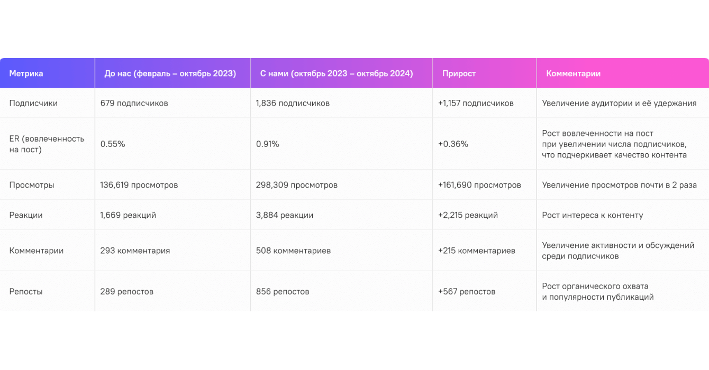Select the "298,309 просмотров" cell
This screenshot has width=709, height=370.
pyautogui.click(x=296, y=185)
